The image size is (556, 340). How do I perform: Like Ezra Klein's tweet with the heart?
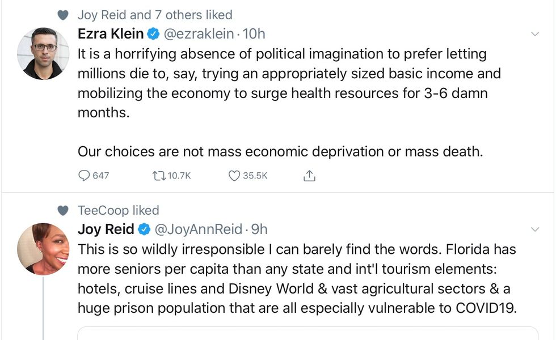click(x=234, y=176)
